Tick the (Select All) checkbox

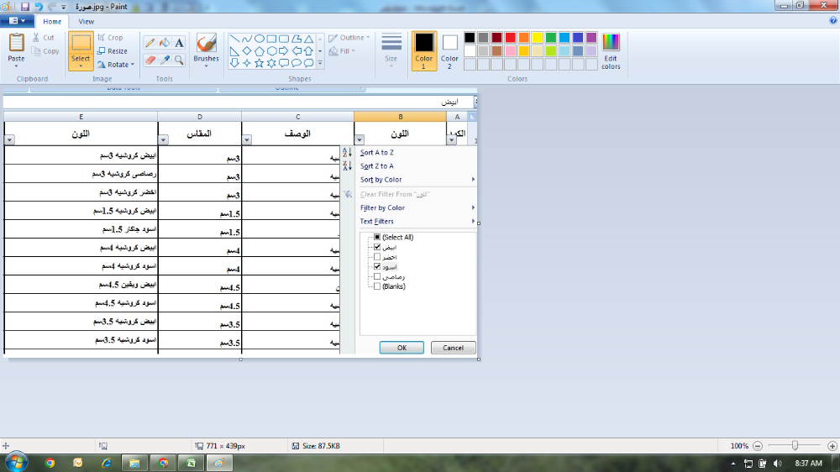377,237
